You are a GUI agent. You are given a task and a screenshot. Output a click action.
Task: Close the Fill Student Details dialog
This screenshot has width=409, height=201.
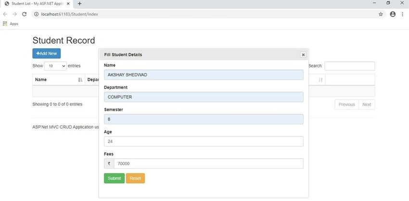[x=303, y=55]
